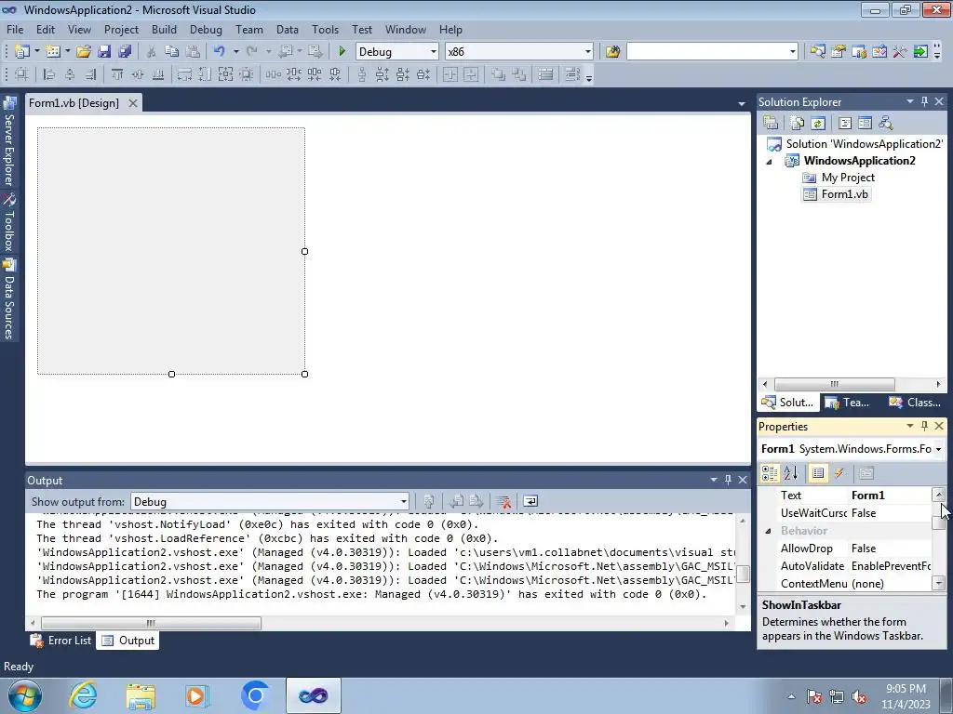Open the Undo history dropdown arrow
Viewport: 953px width, 714px height.
[x=235, y=52]
